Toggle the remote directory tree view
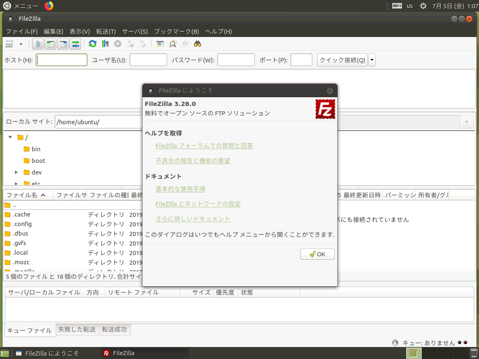The image size is (479, 359). click(63, 44)
